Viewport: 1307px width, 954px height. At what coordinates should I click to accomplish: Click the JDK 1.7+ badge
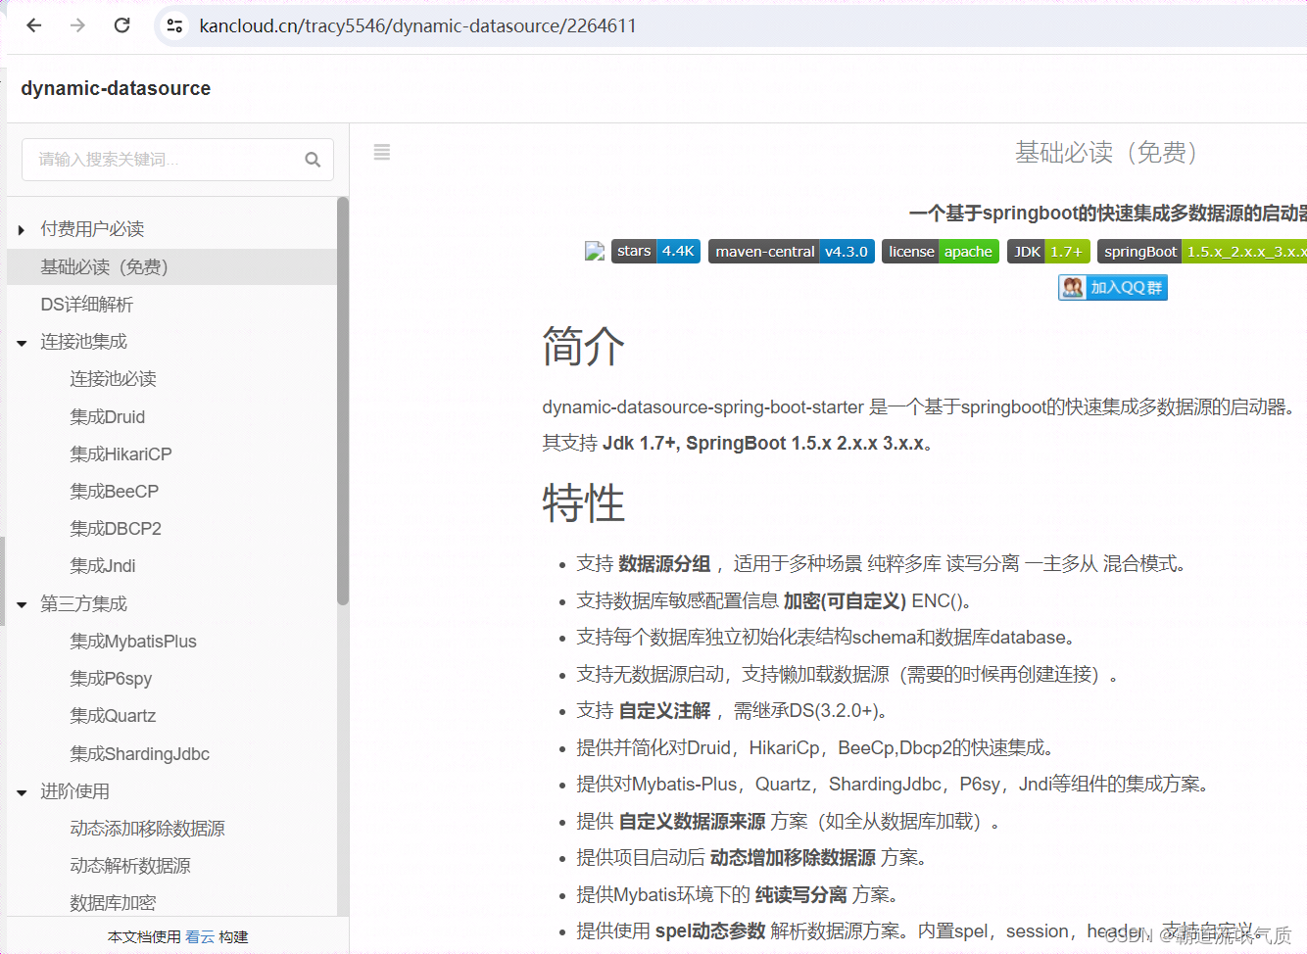click(1048, 252)
